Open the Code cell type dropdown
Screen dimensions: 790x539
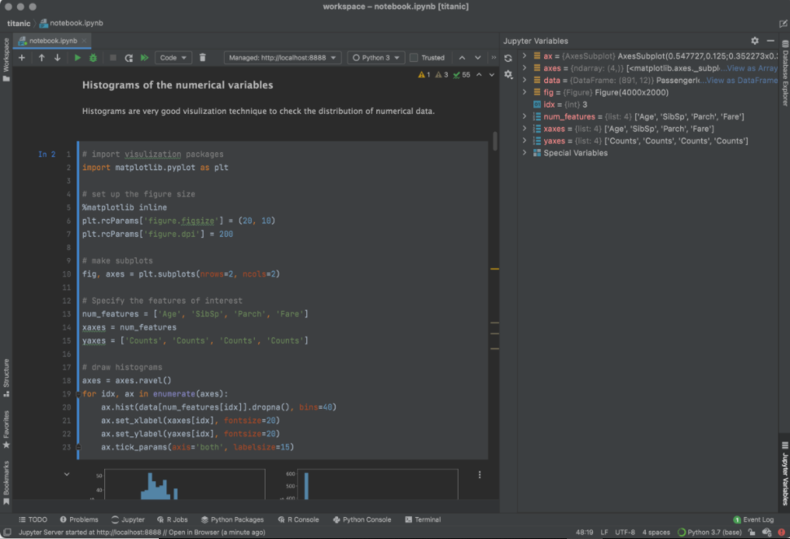click(173, 58)
